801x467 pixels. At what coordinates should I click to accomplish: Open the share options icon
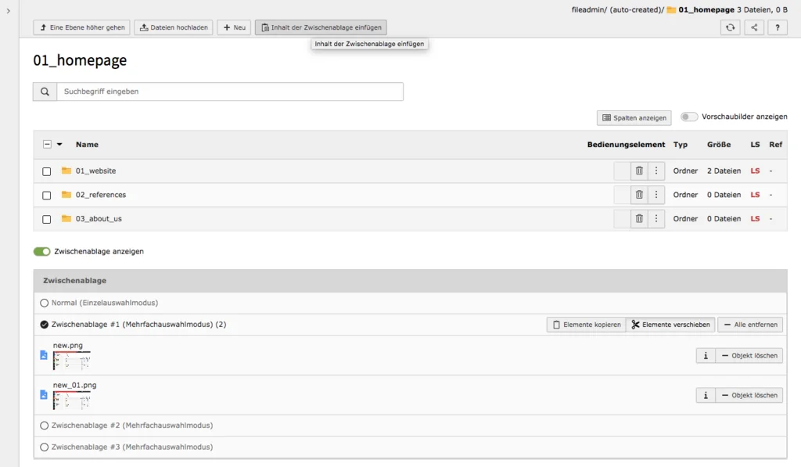[x=753, y=26]
